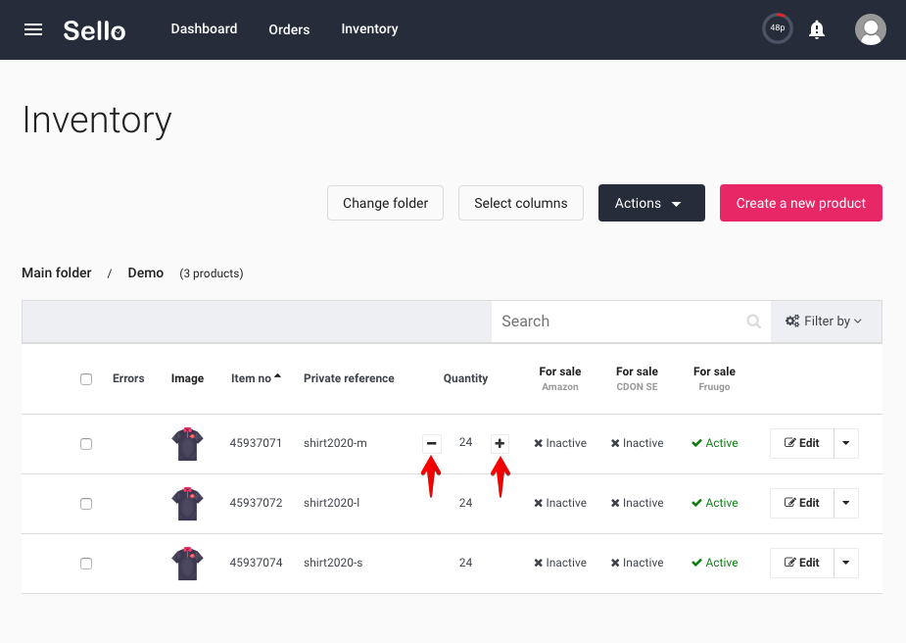The image size is (906, 643).
Task: Expand edit options arrow for shirt2020-l
Action: coord(846,503)
